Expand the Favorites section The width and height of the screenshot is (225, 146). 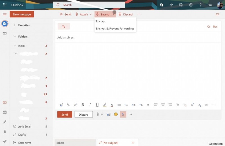tap(15, 25)
